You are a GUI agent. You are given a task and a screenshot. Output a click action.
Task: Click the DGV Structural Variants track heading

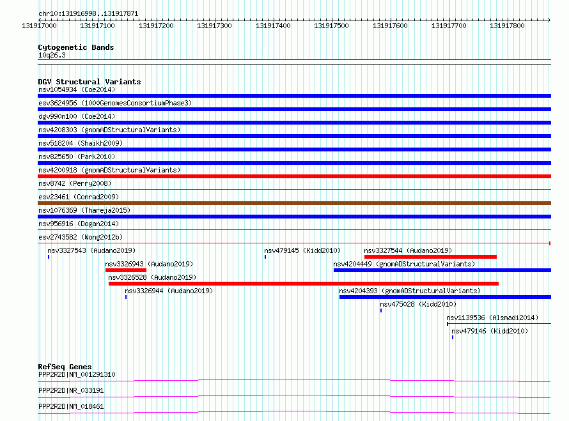(90, 82)
